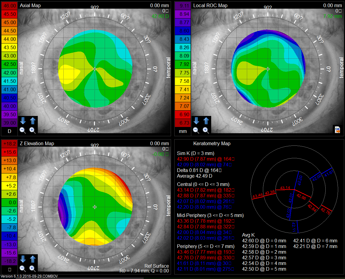The image size is (345, 279).
Task: Select the Keratometry Map heading
Action: coord(212,143)
